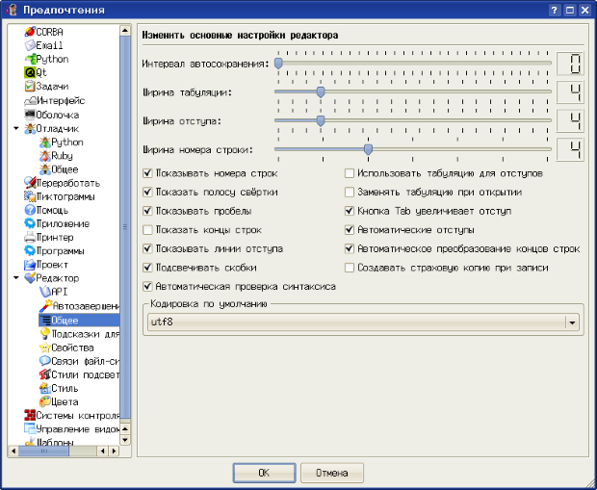597x490 pixels.
Task: Click the Отмена button
Action: pos(332,473)
